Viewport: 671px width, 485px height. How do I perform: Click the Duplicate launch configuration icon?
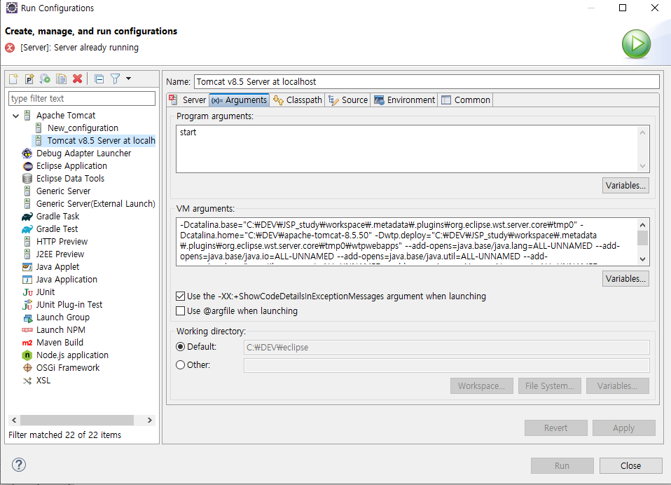(x=61, y=78)
